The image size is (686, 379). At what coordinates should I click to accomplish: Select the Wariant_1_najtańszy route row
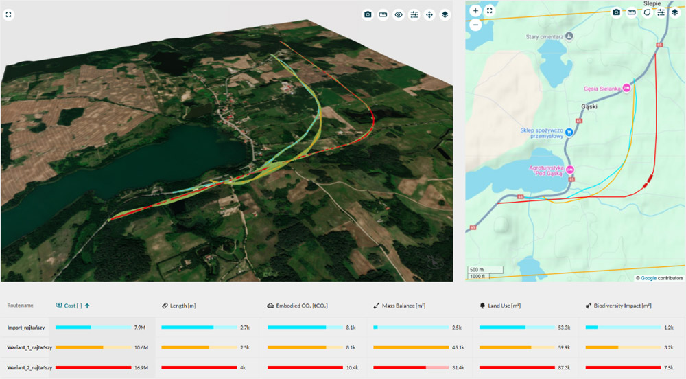(x=343, y=347)
